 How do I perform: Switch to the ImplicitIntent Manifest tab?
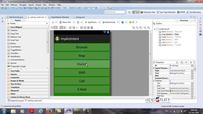tap(60, 17)
